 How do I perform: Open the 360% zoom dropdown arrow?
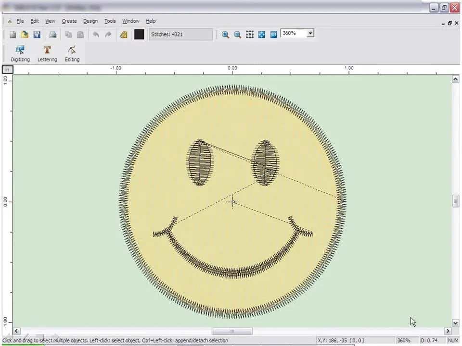[310, 33]
